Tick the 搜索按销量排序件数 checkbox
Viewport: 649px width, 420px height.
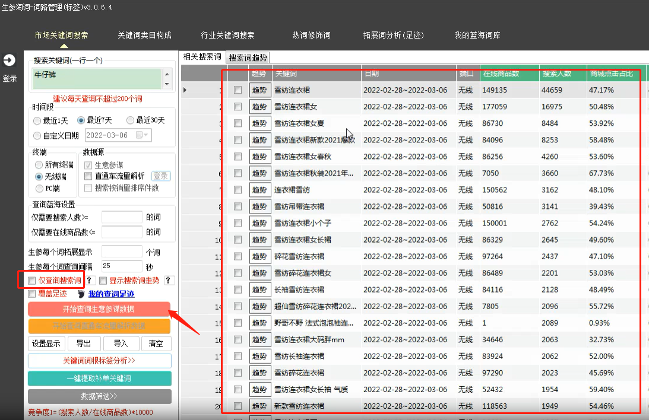(x=88, y=188)
